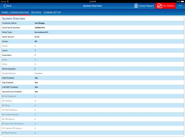Click the RF Heat Detector label

click(10, 110)
